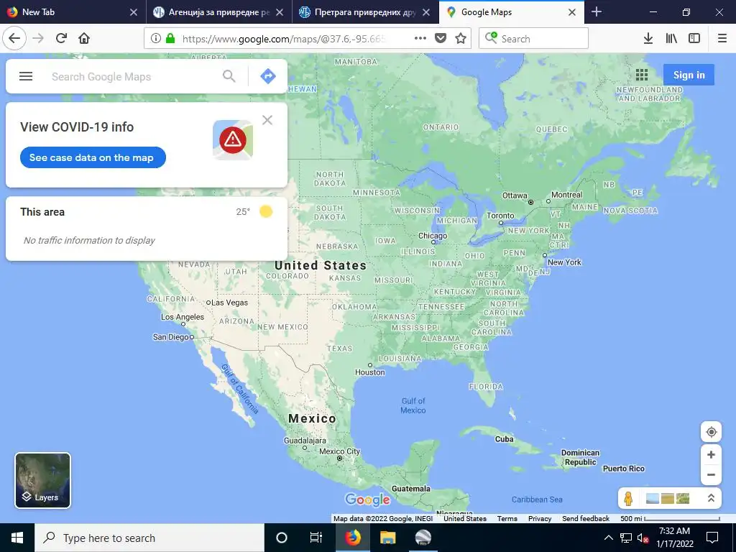
Task: Toggle the 500 mi map scale
Action: (x=670, y=519)
